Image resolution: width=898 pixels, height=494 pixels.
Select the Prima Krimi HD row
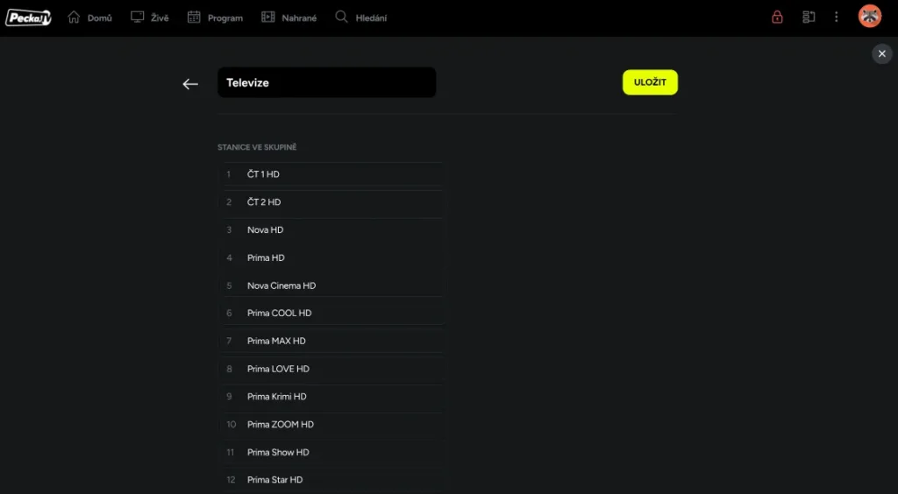click(x=331, y=397)
